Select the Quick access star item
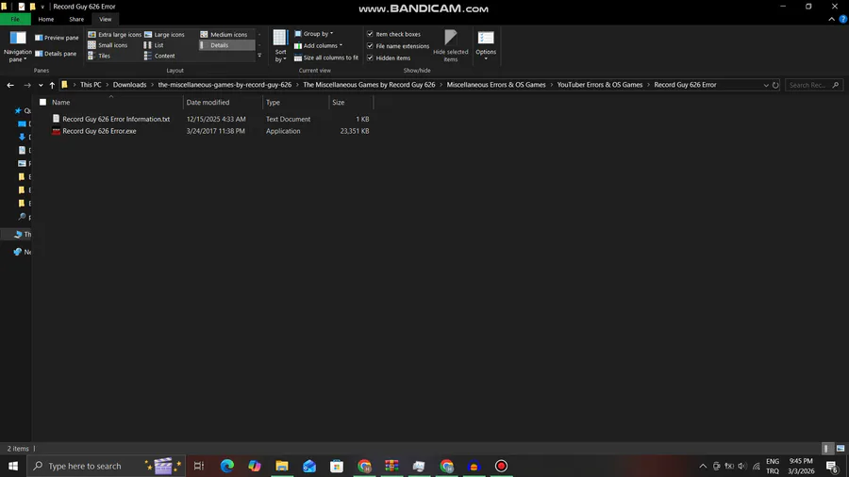This screenshot has width=849, height=477. [22, 111]
